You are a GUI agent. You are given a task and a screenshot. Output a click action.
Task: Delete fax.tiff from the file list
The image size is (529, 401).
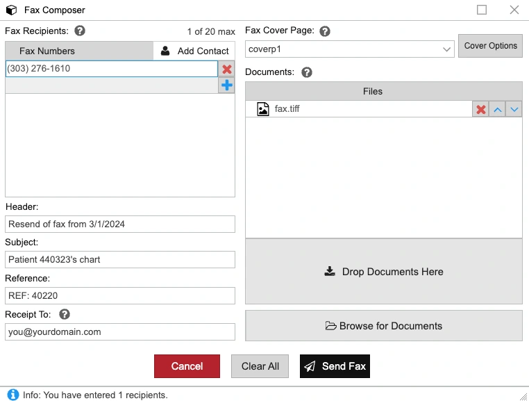pyautogui.click(x=480, y=110)
